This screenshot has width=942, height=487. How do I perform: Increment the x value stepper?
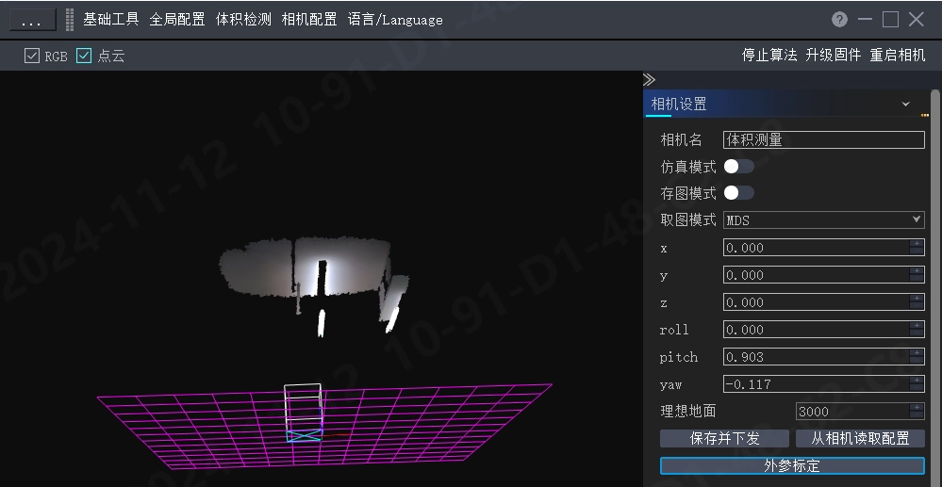point(917,243)
